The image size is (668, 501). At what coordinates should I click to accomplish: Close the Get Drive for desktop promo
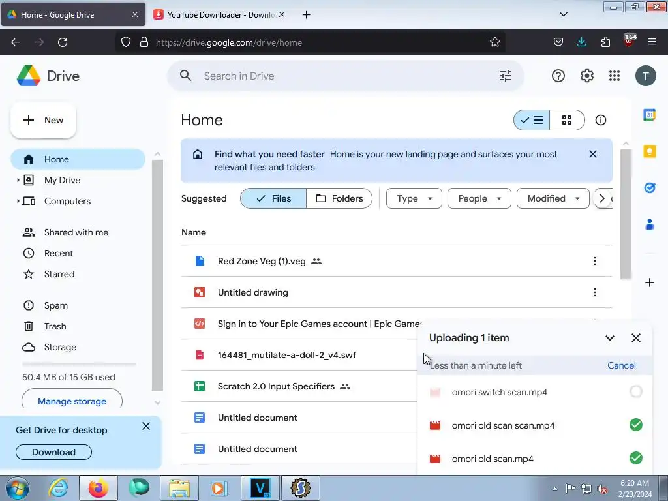click(x=146, y=426)
